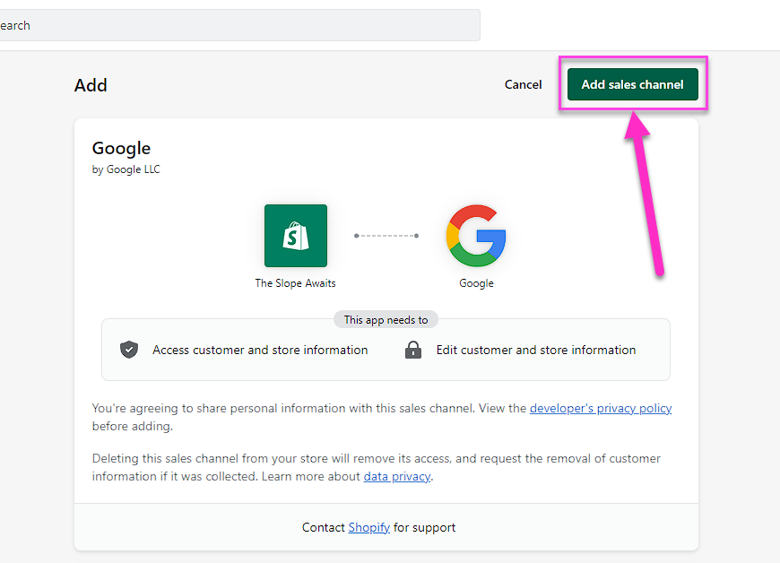Click 'Edit customer and store information' text
The image size is (780, 563).
(x=536, y=351)
